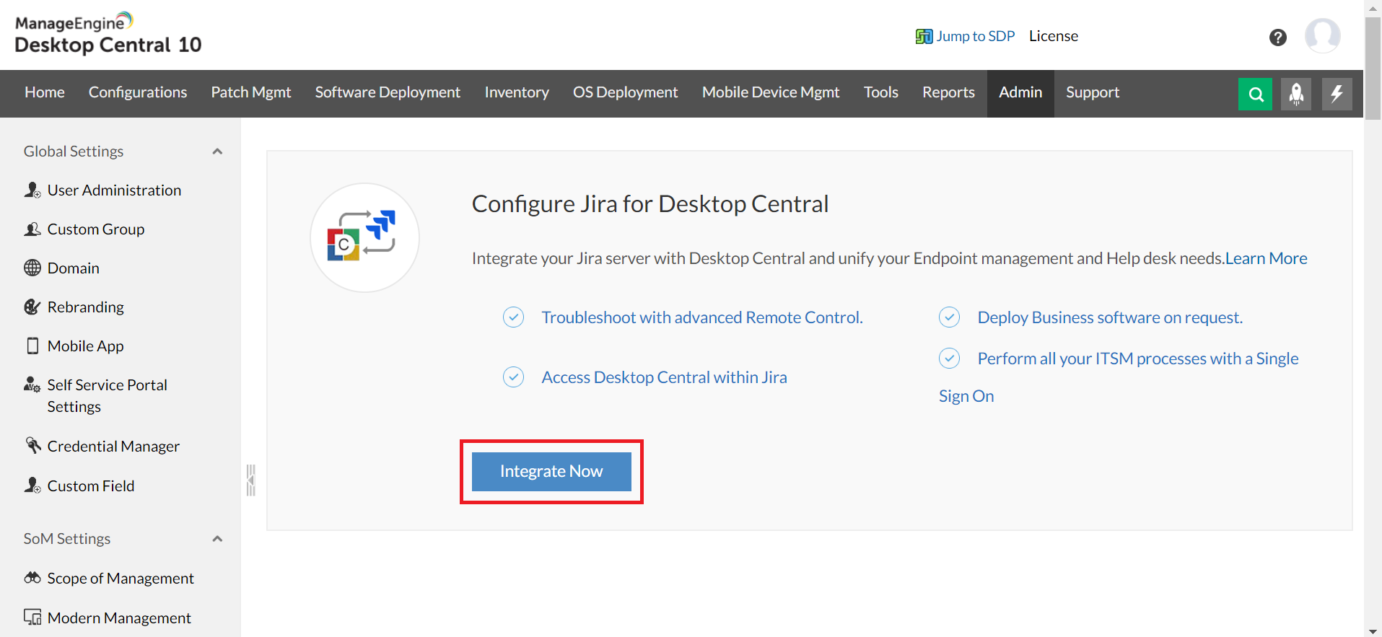Open the Software Deployment tab
Image resolution: width=1382 pixels, height=637 pixels.
[388, 93]
